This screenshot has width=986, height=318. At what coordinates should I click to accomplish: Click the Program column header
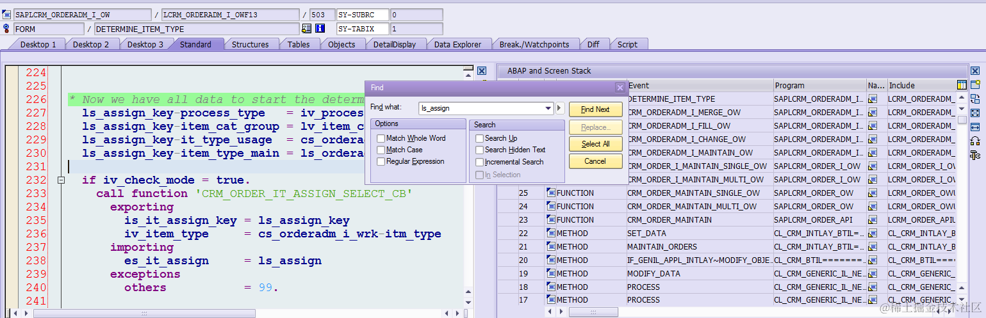[819, 86]
